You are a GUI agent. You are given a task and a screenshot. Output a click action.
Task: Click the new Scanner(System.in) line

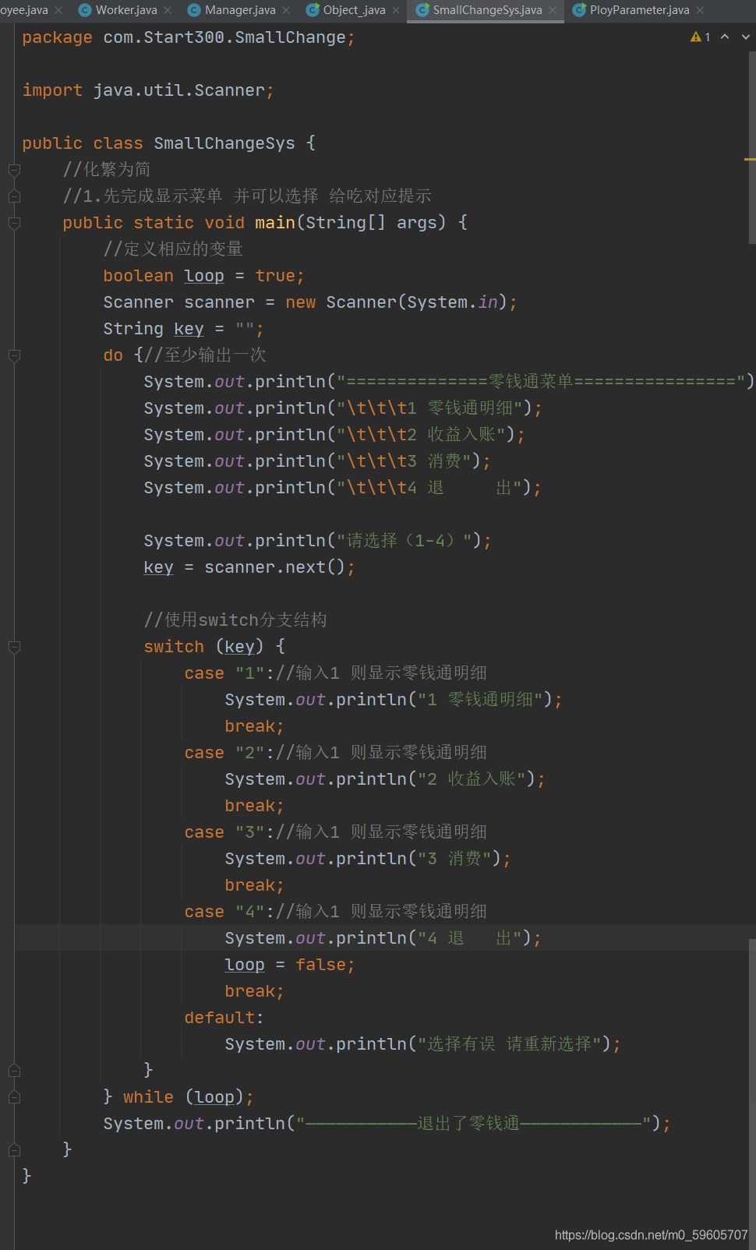(x=310, y=302)
